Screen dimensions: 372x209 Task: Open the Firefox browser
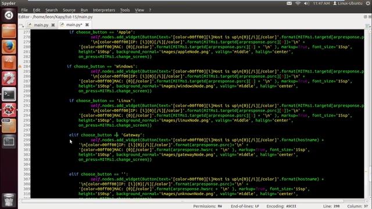point(9,46)
